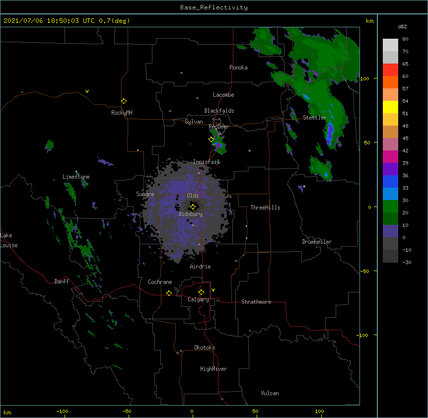
Task: Click the ThreeHills label
Action: click(x=265, y=208)
